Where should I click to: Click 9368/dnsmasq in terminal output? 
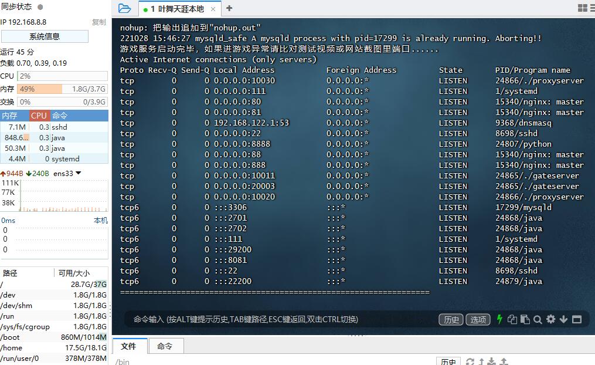pyautogui.click(x=523, y=123)
